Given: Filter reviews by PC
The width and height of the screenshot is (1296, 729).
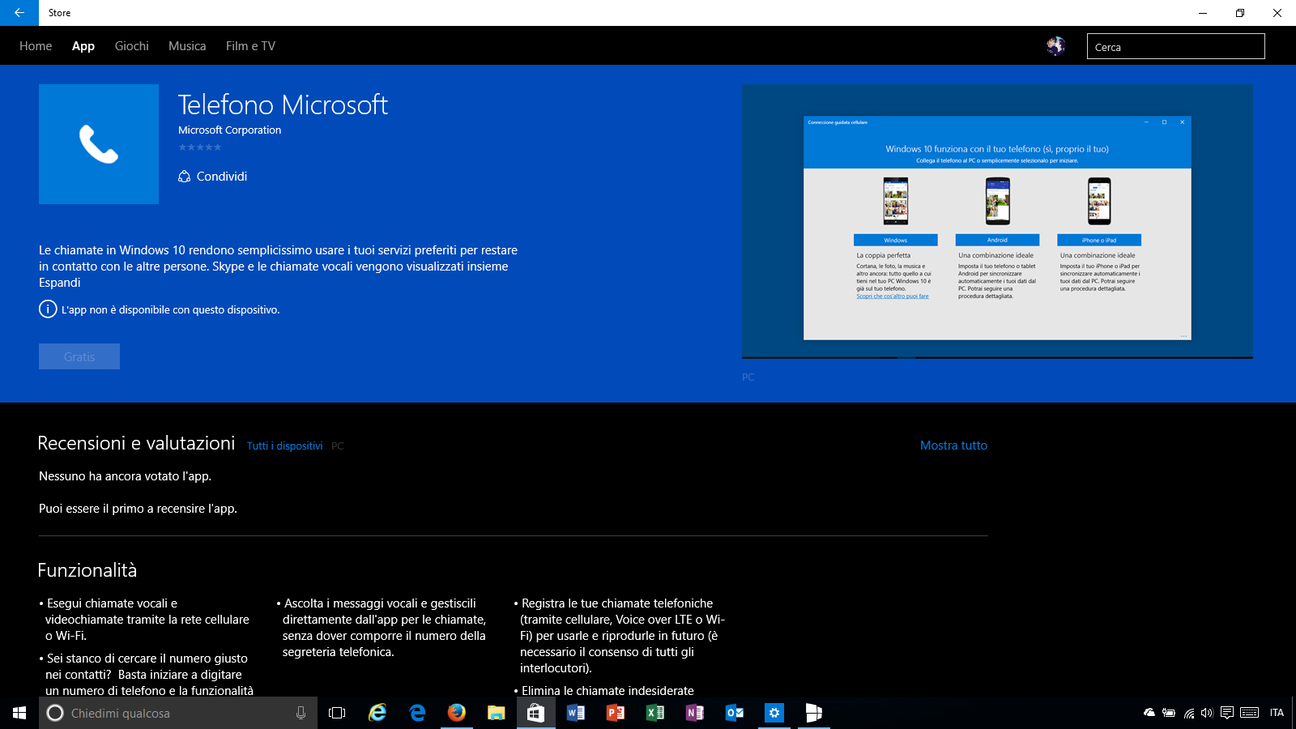Looking at the screenshot, I should coord(338,446).
